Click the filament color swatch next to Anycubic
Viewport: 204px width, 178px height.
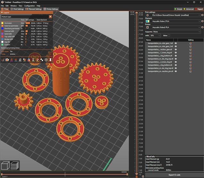148,21
